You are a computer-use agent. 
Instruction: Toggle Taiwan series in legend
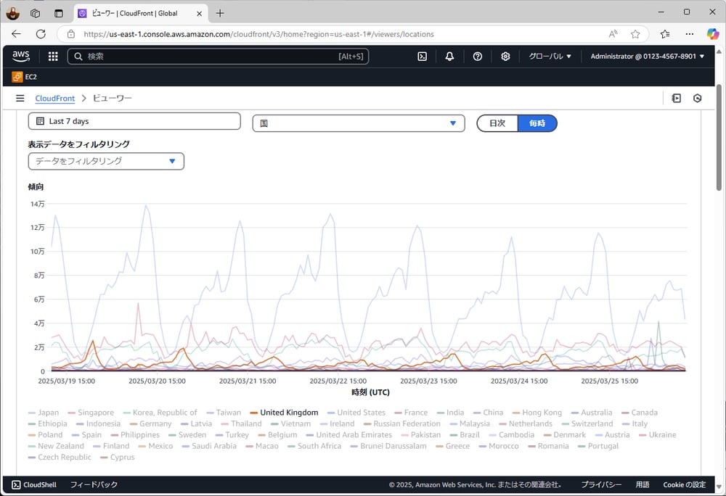pos(224,413)
